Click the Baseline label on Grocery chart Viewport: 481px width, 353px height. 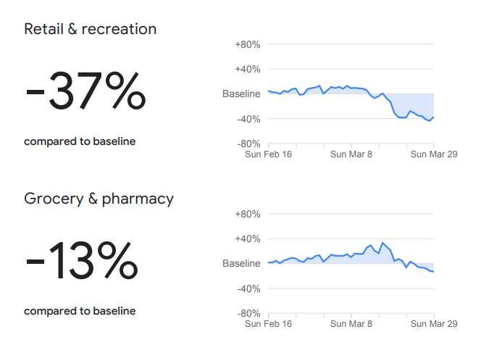click(241, 264)
